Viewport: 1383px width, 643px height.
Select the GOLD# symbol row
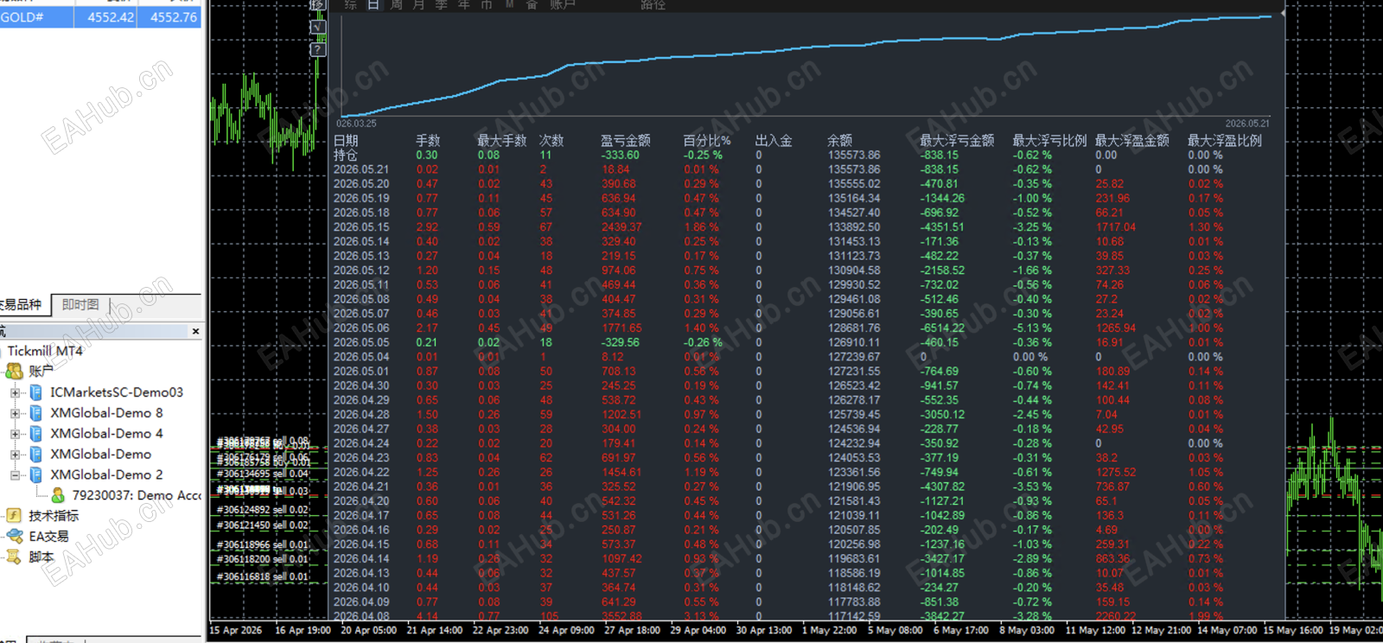(100, 17)
